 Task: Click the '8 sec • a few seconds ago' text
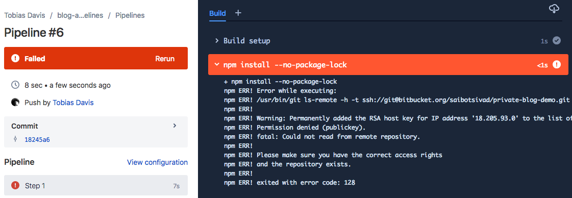pos(67,85)
